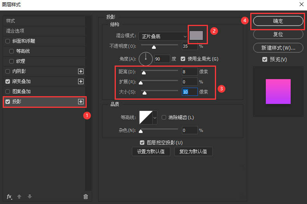
Task: Move effect down with the down arrow icon
Action: [30, 196]
